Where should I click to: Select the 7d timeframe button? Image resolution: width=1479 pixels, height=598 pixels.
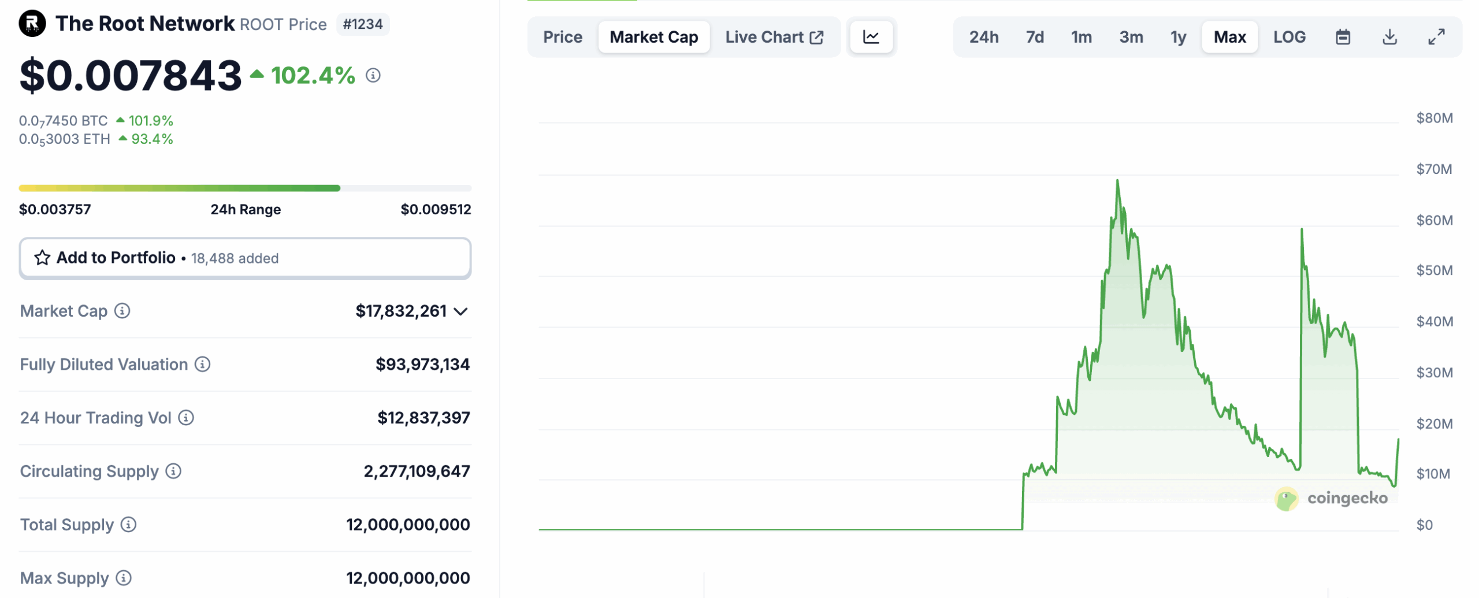click(1034, 36)
